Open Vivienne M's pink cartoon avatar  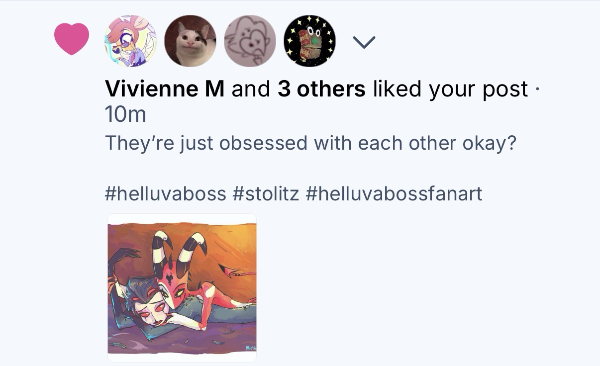(130, 41)
